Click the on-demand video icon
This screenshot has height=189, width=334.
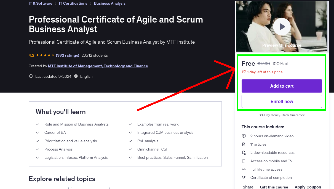(x=244, y=136)
